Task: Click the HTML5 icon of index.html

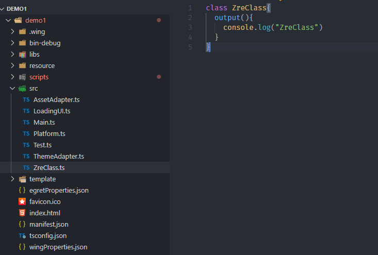Action: [22, 213]
